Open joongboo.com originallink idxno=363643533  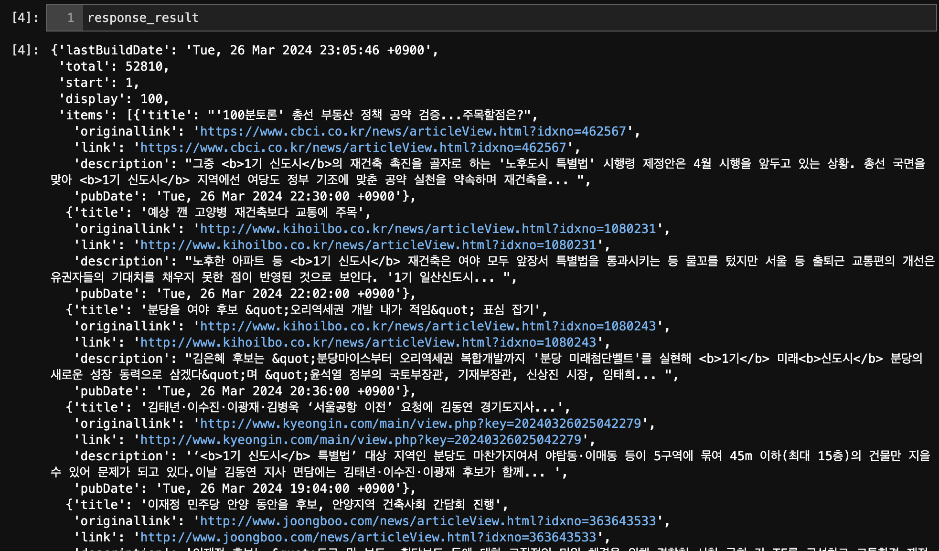coord(427,521)
